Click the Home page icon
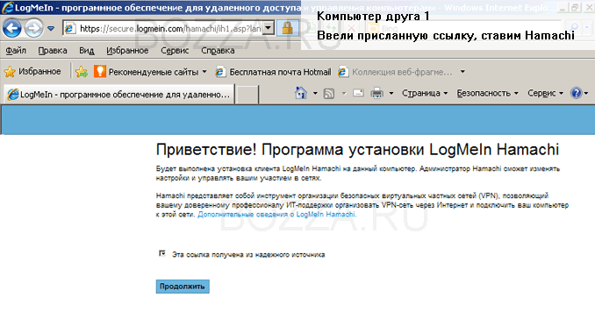The image size is (595, 319). (x=300, y=93)
